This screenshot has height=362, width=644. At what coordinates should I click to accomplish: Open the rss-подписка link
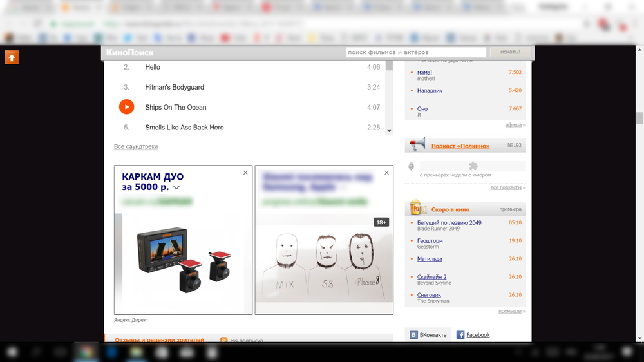[247, 340]
